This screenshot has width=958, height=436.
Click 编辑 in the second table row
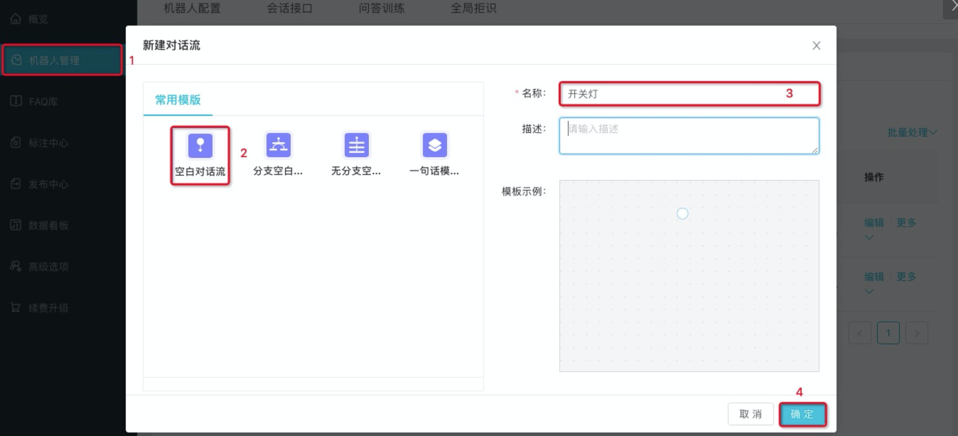[874, 276]
